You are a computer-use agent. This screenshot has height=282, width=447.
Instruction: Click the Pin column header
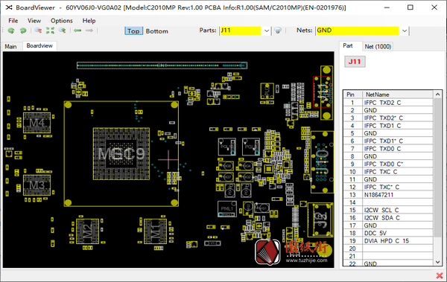353,94
